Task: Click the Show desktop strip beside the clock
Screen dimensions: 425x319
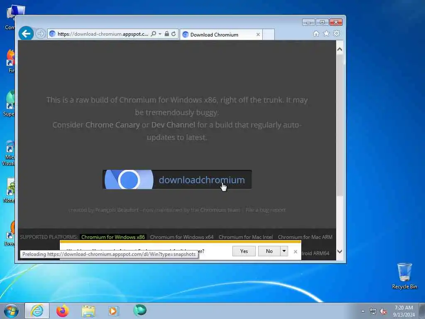Action: (x=422, y=311)
